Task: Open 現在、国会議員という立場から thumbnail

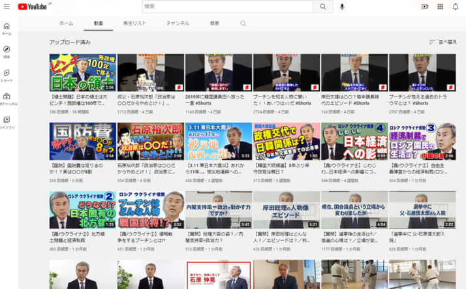Action: [x=354, y=209]
